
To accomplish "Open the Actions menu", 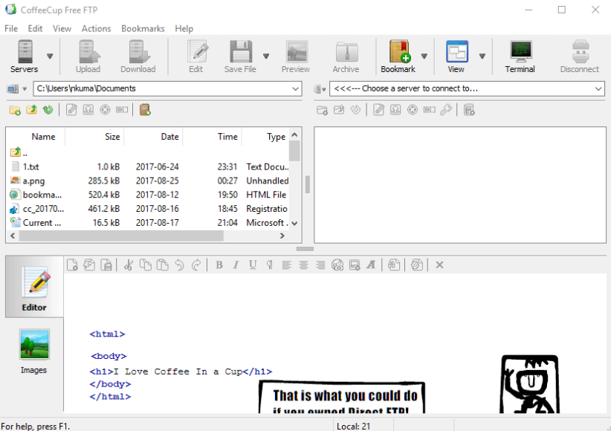I will [96, 28].
